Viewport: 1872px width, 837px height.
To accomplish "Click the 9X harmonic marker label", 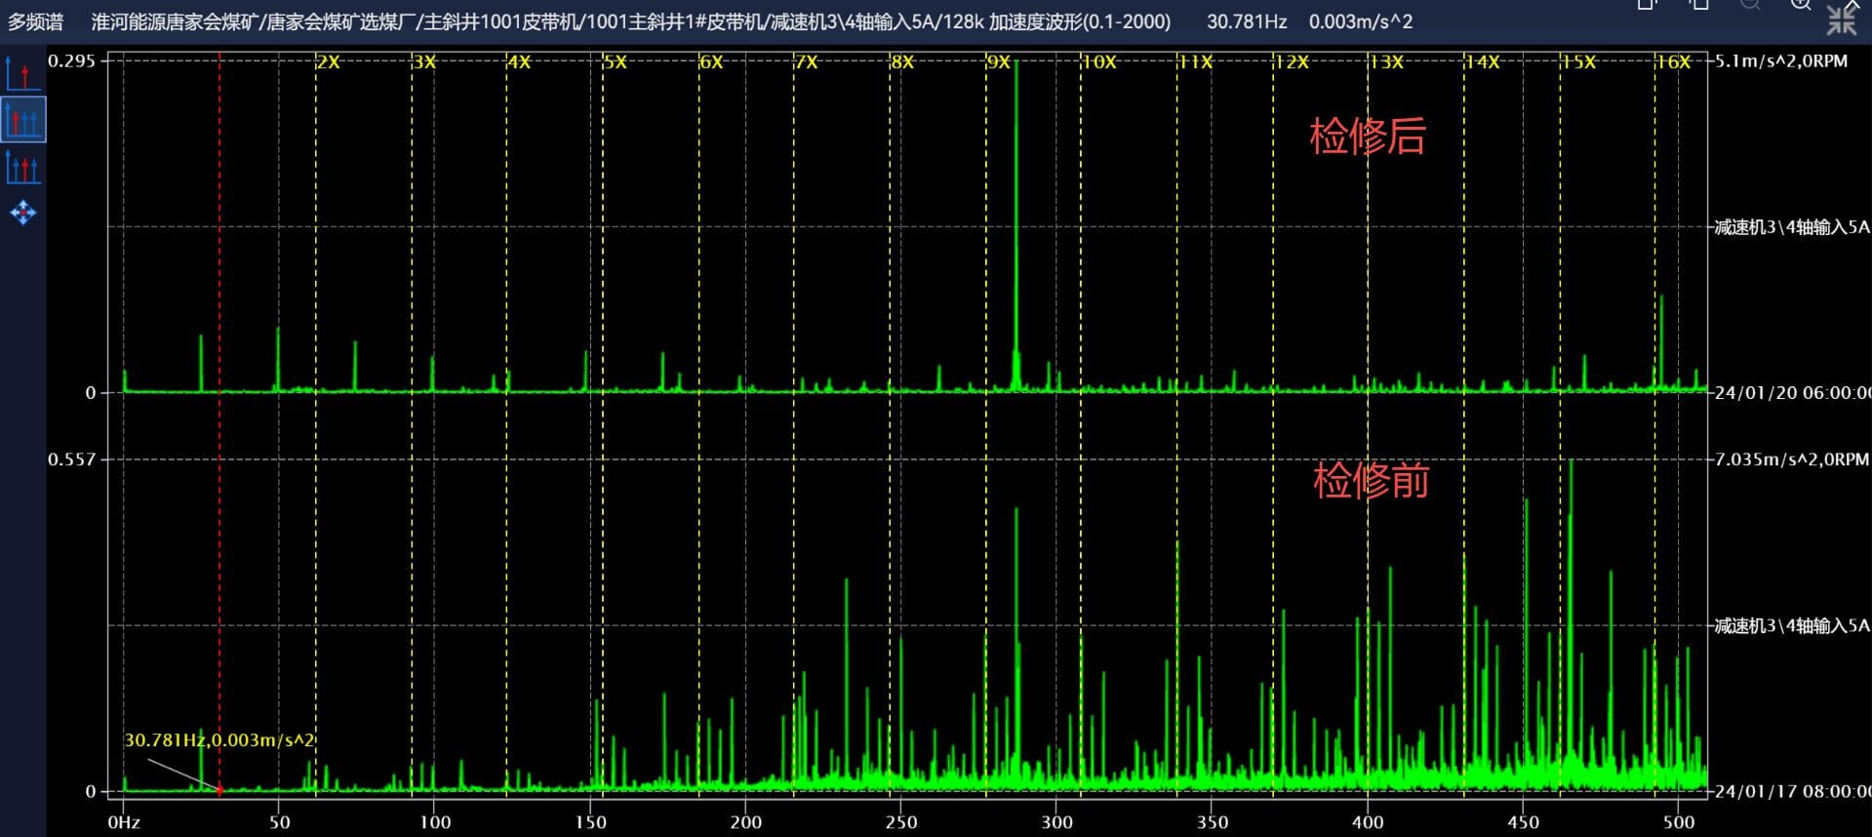I will (x=998, y=62).
